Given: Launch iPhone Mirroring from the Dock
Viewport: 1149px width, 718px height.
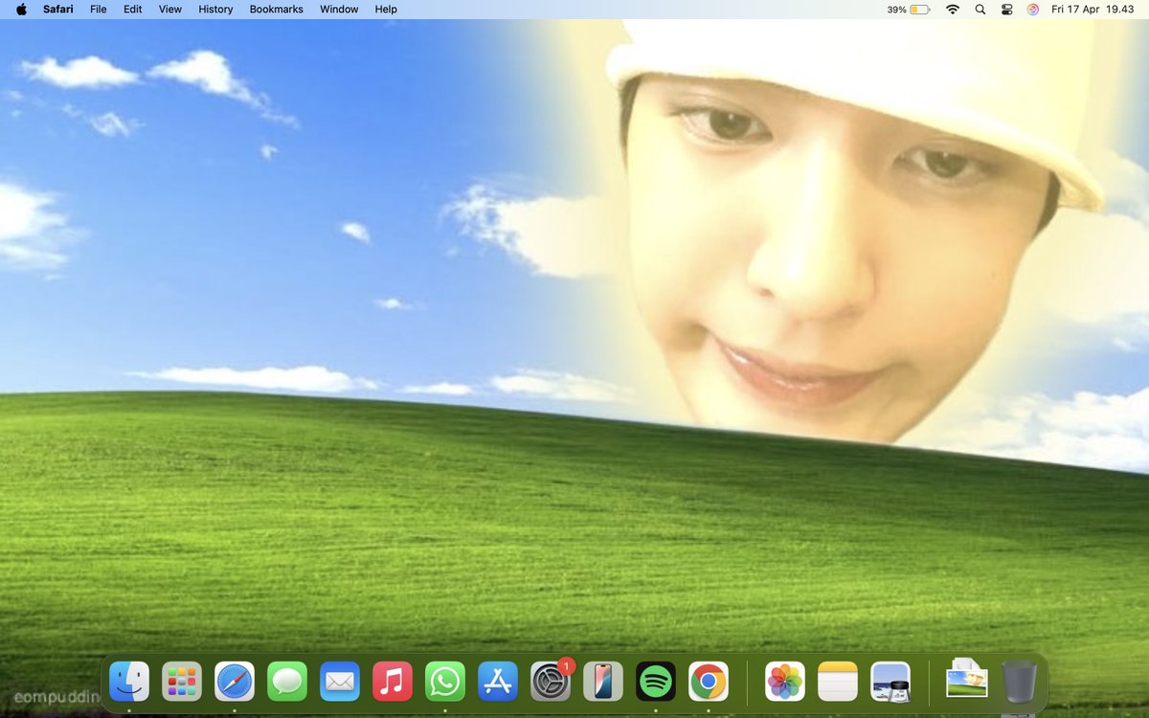Looking at the screenshot, I should pos(603,682).
